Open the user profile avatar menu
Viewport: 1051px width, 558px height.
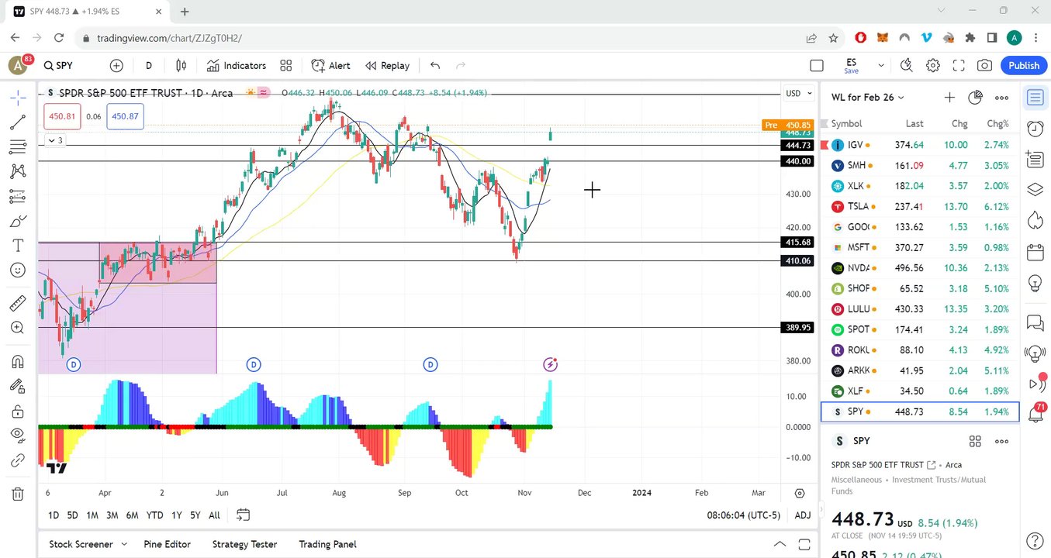pos(18,65)
